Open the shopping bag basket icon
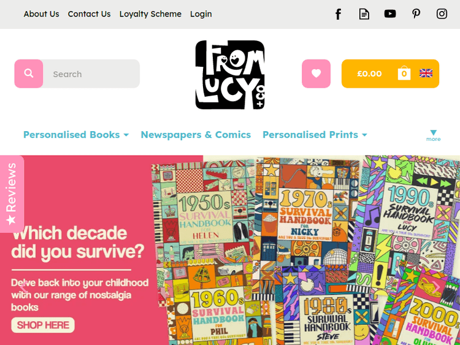 (x=404, y=73)
